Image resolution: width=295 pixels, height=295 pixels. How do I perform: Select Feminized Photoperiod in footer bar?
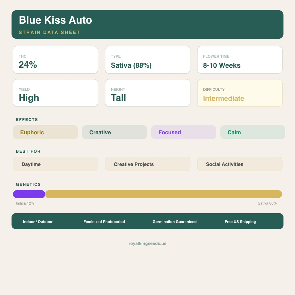coord(104,222)
